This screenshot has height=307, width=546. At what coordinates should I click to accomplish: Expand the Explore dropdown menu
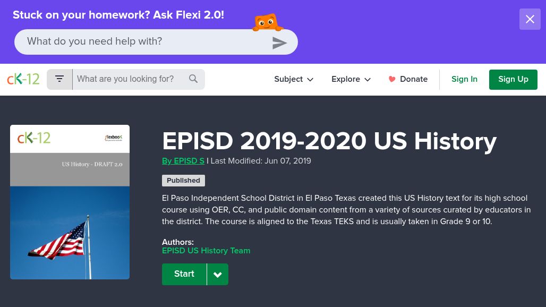pos(351,79)
